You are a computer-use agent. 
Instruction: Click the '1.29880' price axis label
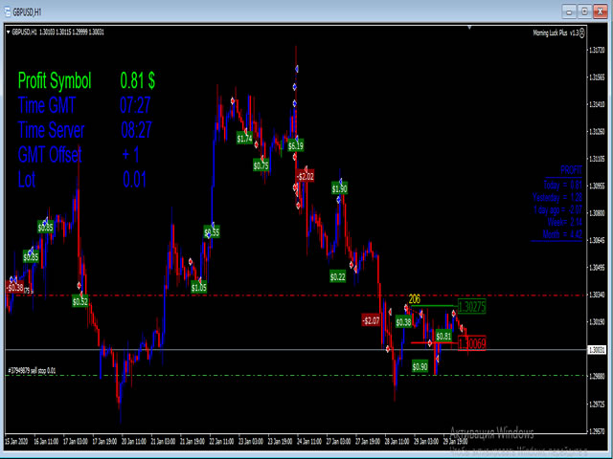[597, 377]
